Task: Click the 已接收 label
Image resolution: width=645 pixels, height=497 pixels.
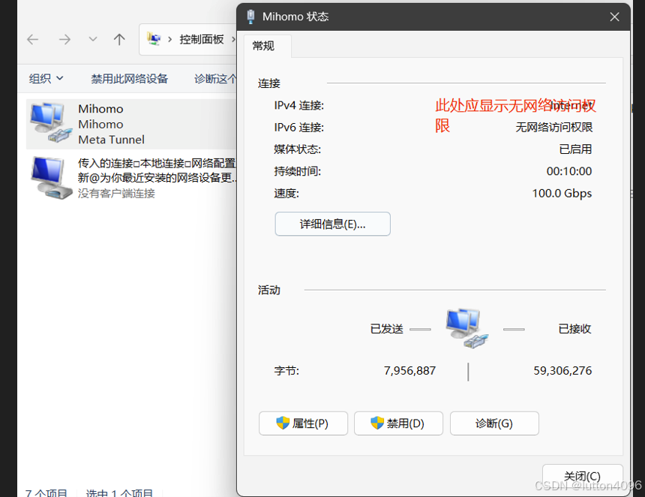Action: (574, 329)
